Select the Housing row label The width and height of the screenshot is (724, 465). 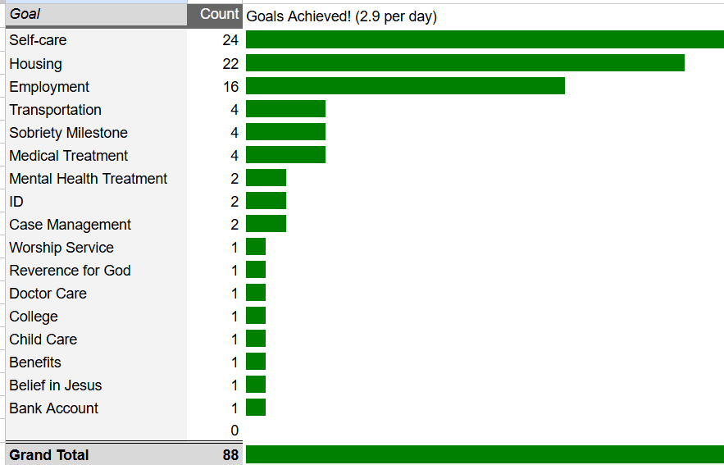[x=35, y=63]
